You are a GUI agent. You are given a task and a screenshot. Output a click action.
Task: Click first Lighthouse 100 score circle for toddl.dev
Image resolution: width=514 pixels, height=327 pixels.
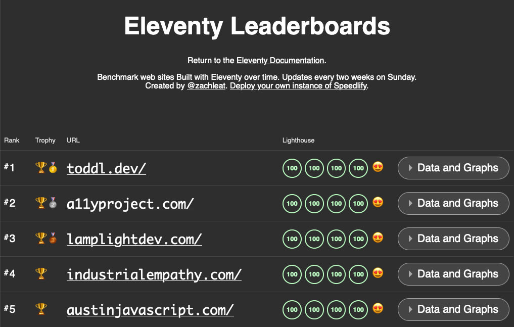click(292, 168)
